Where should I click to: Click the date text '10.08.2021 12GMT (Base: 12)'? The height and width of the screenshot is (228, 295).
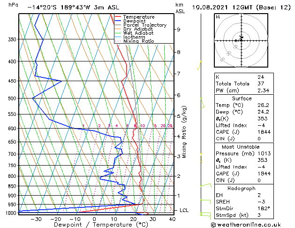(242, 8)
